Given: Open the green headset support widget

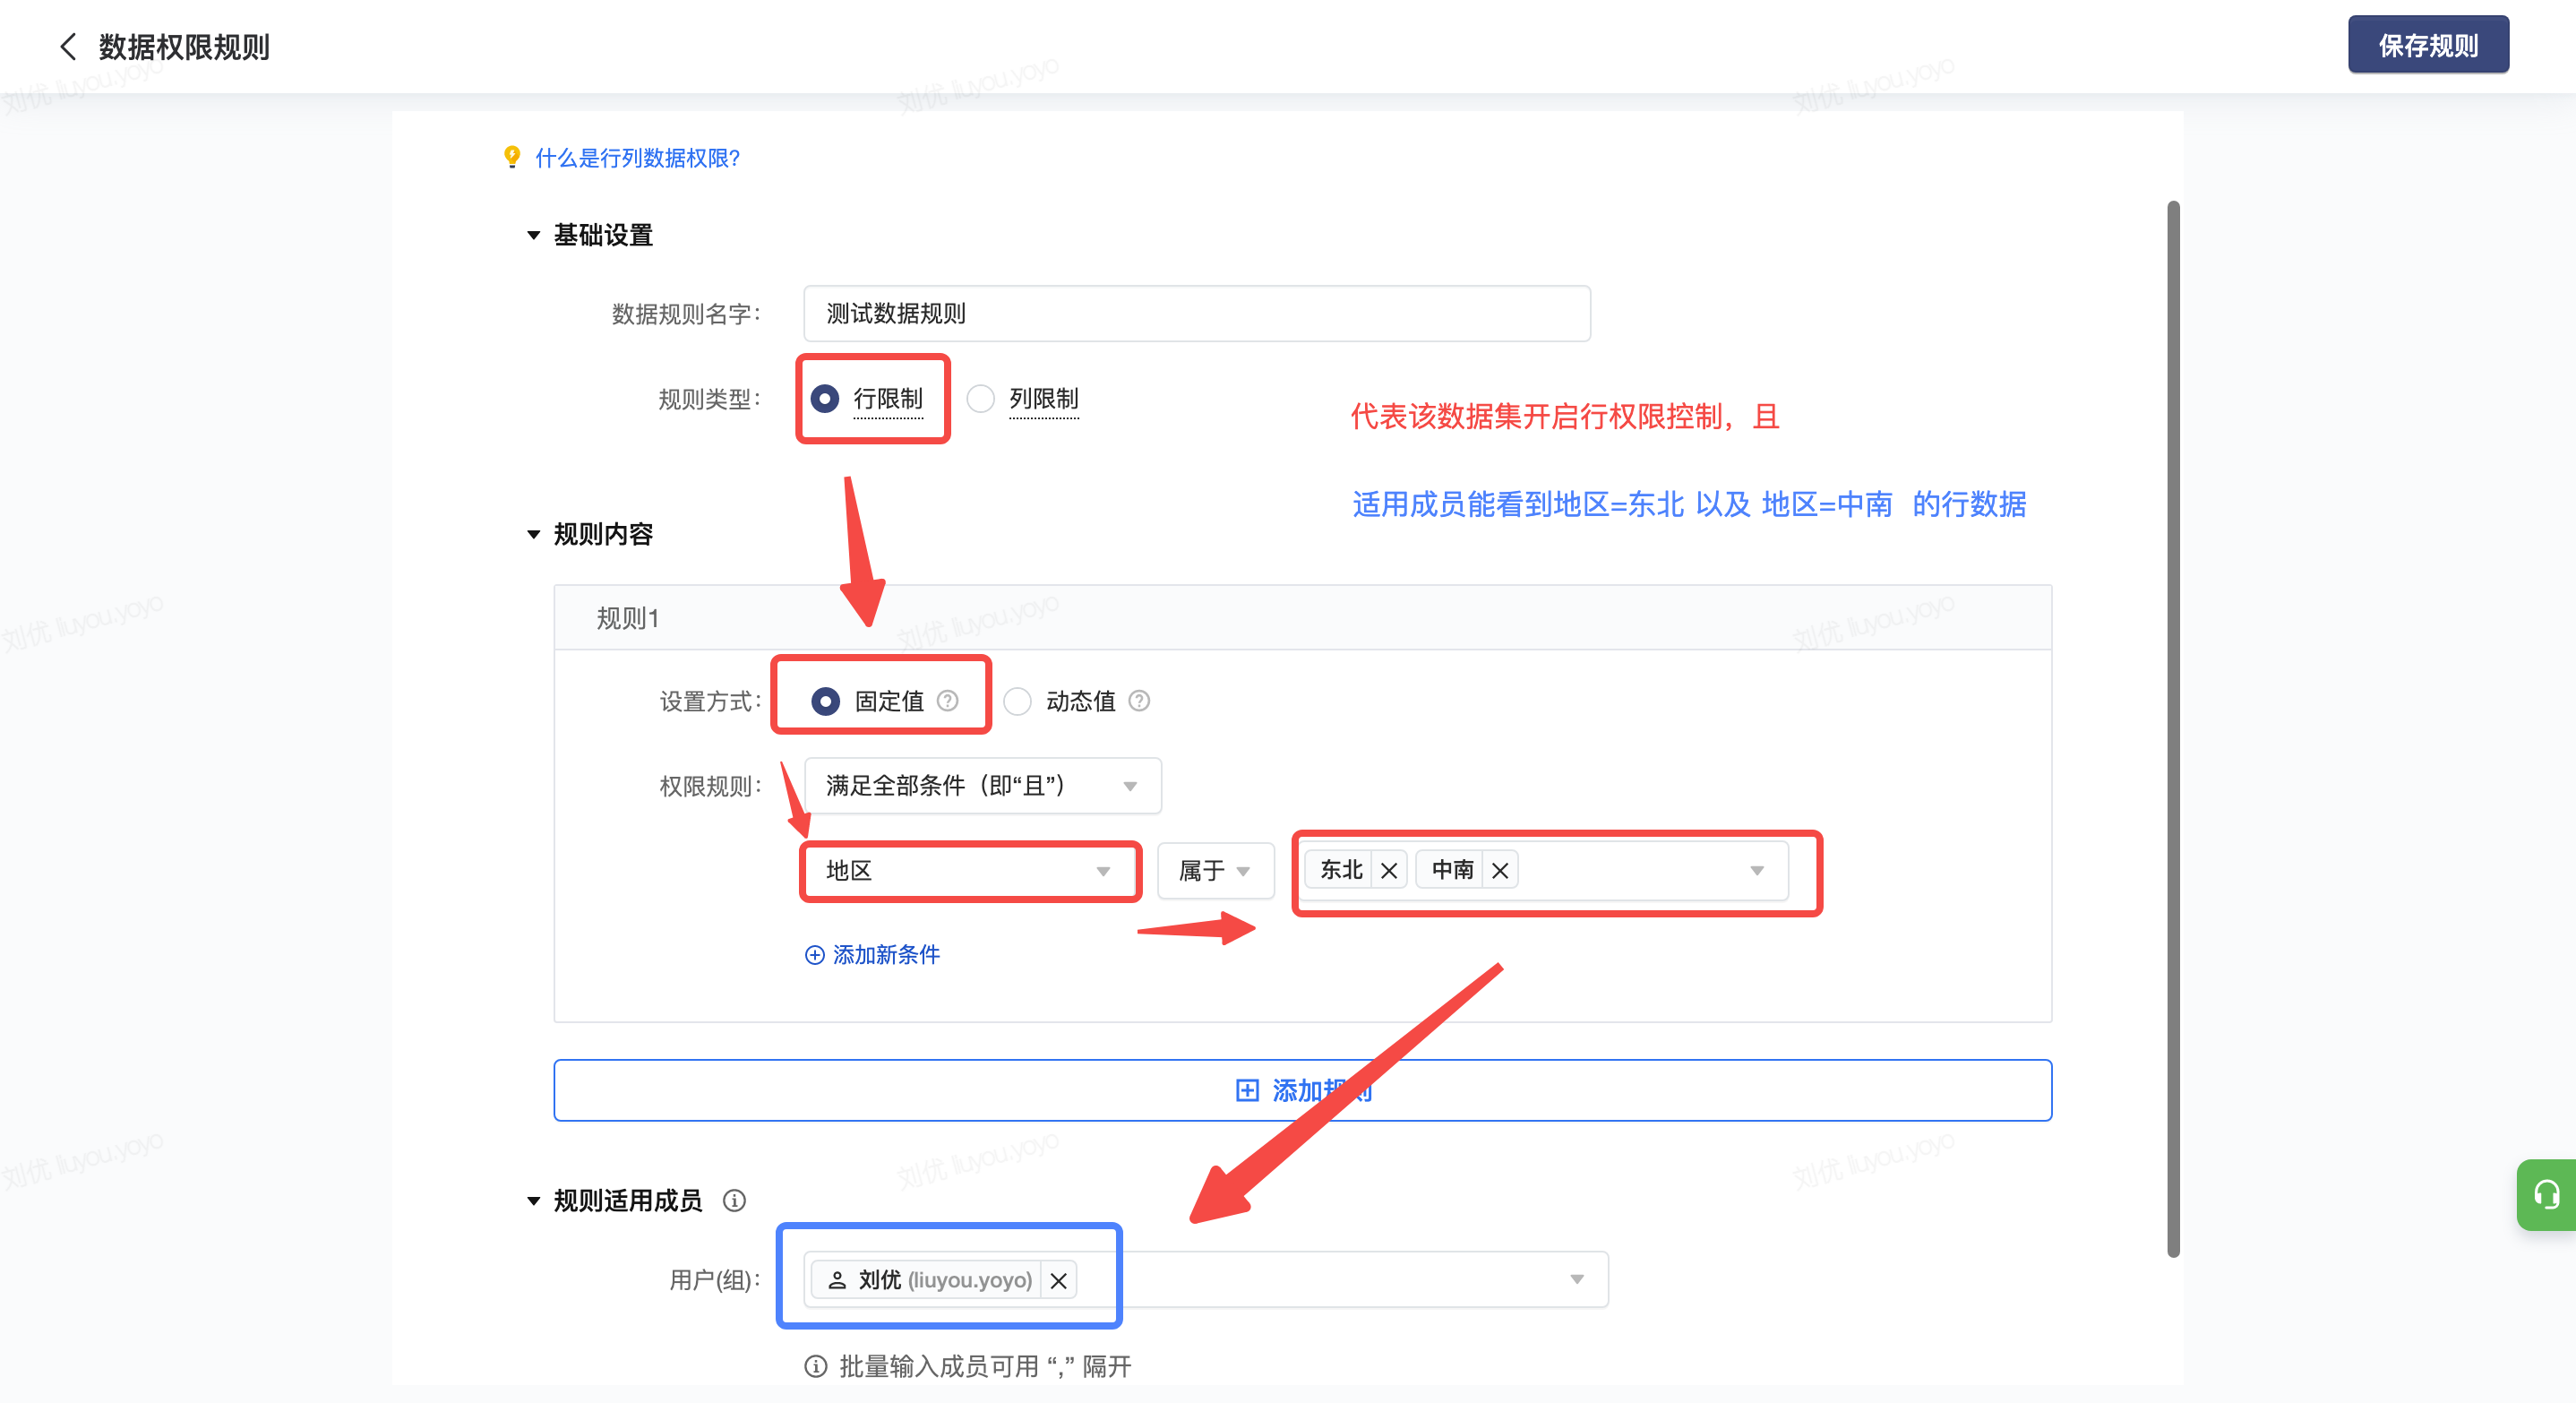Looking at the screenshot, I should coord(2546,1195).
